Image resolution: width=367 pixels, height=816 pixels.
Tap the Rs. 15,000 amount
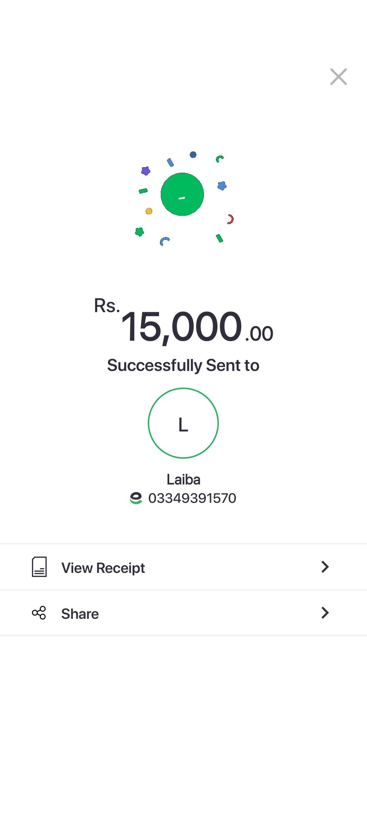pyautogui.click(x=181, y=326)
